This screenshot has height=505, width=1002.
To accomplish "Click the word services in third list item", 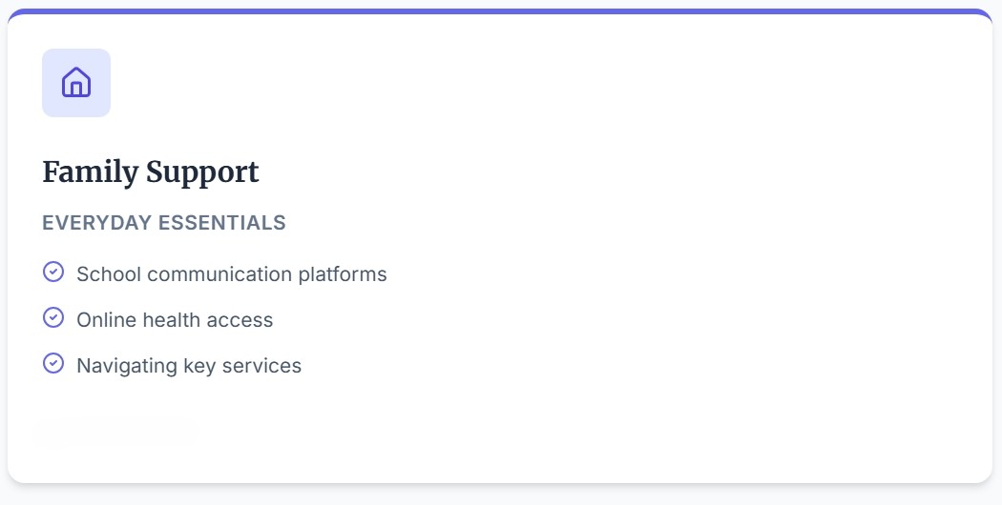I will 264,366.
